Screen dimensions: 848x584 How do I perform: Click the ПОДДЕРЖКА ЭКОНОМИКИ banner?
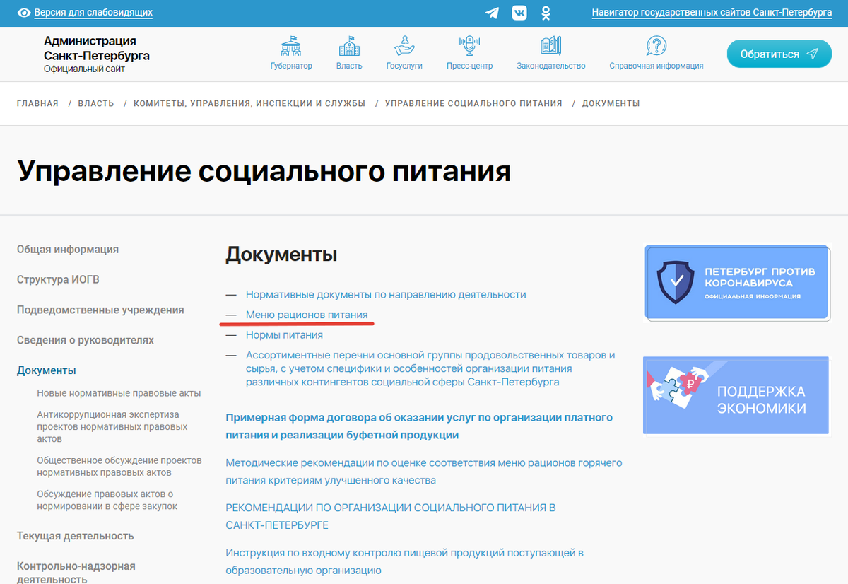(x=736, y=395)
